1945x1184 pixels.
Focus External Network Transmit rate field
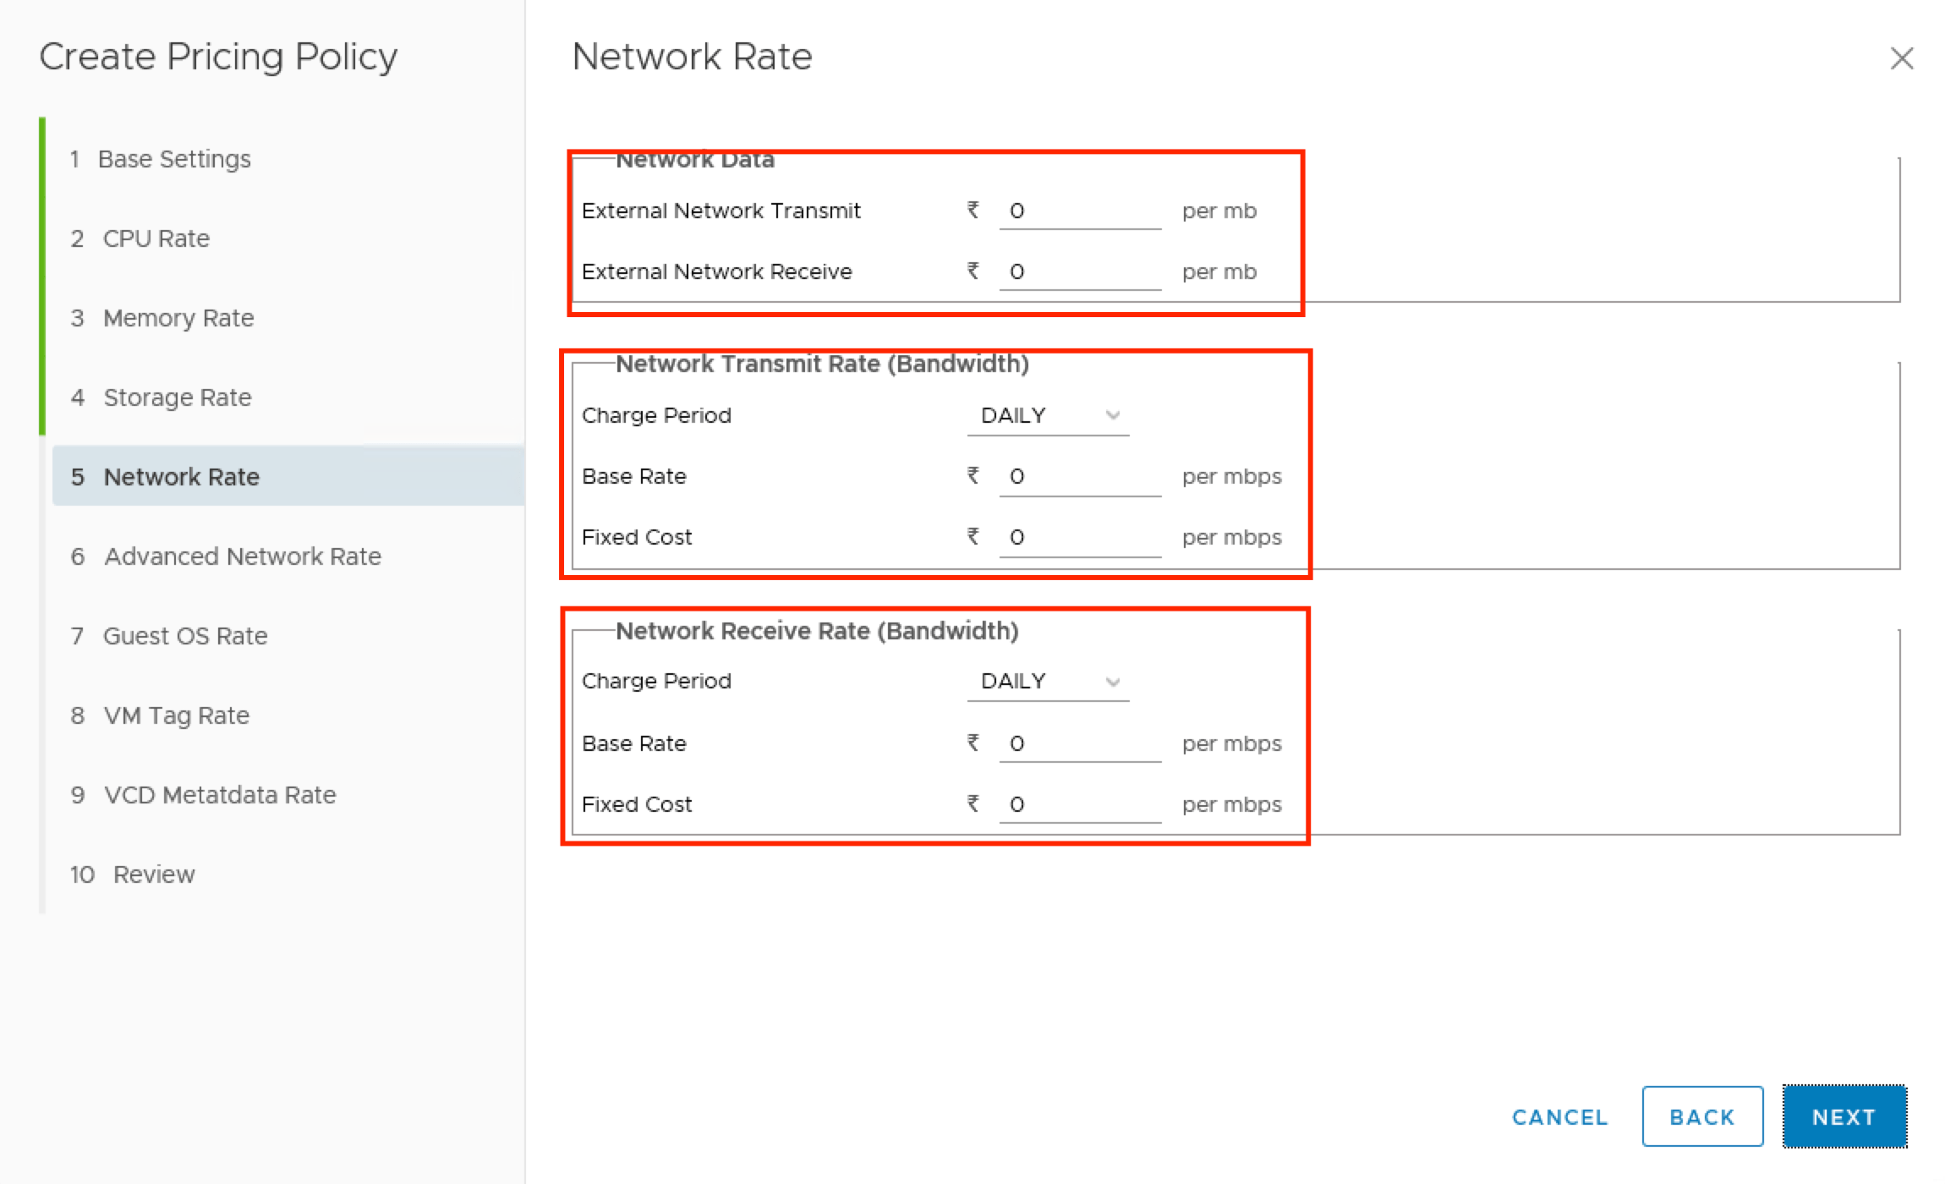point(1079,211)
